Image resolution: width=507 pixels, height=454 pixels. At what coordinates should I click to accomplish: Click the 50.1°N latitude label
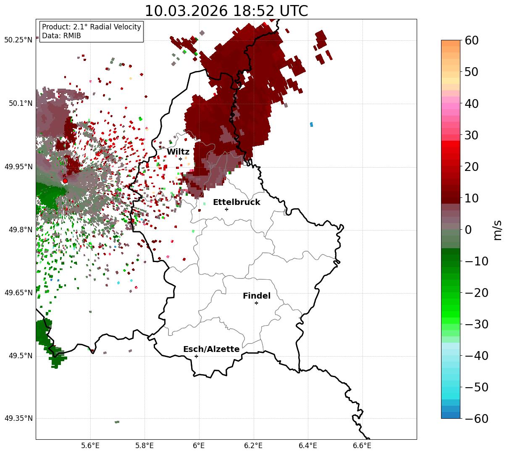point(20,103)
